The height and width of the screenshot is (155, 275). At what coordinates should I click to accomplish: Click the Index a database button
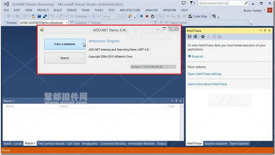[65, 44]
